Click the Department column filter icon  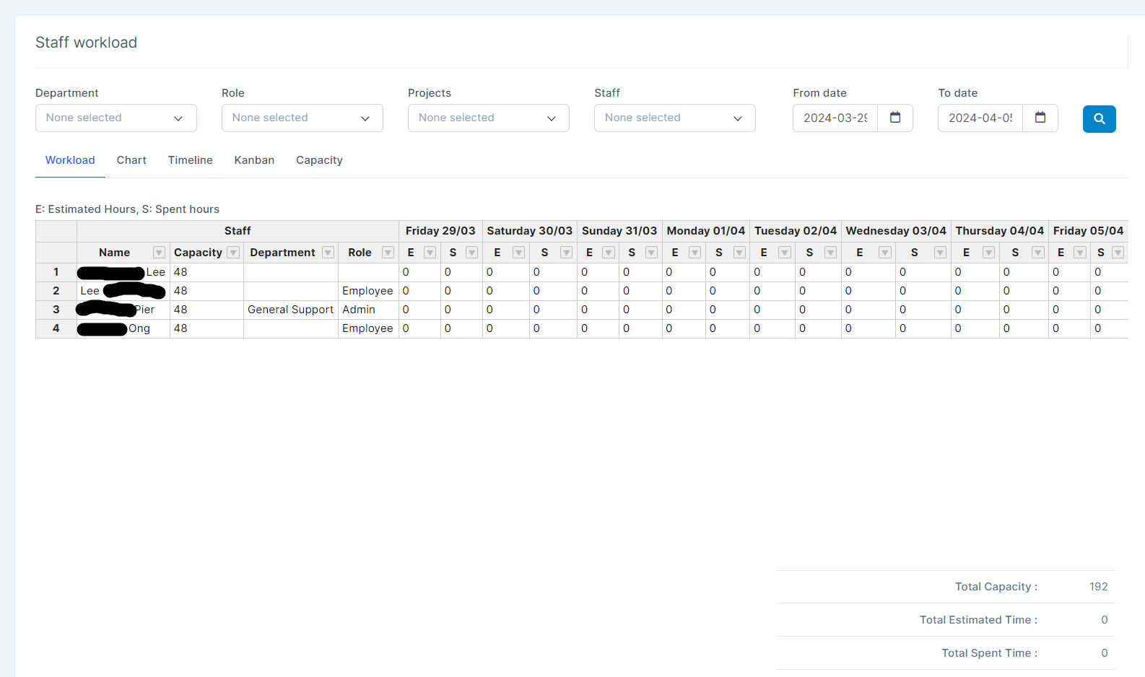[x=328, y=253]
